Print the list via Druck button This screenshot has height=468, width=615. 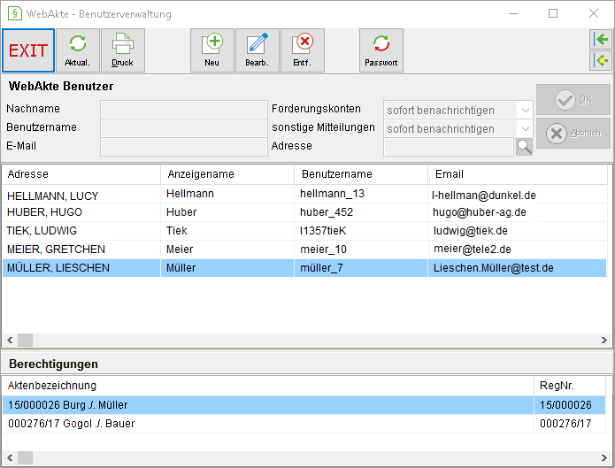(123, 50)
